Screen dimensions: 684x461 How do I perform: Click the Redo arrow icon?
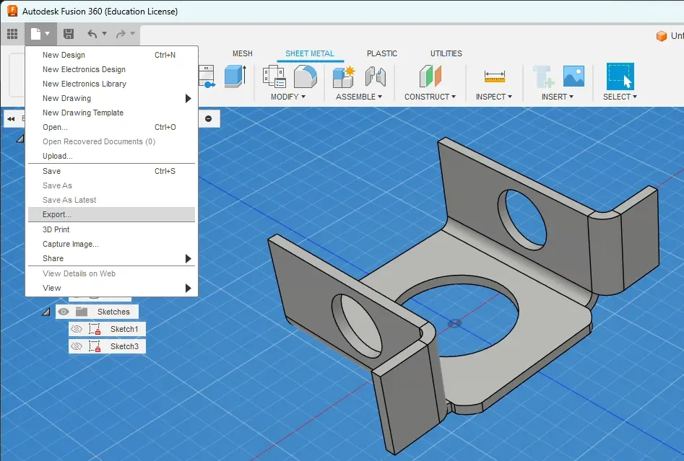click(x=120, y=33)
